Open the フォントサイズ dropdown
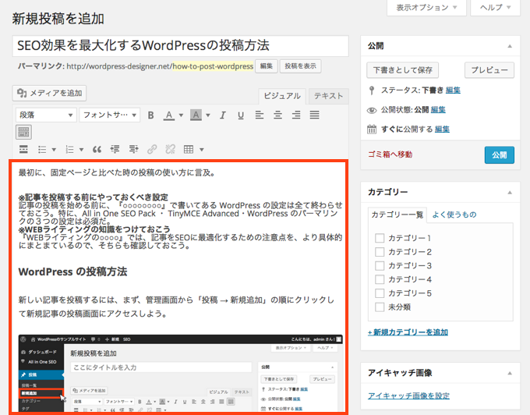530x415 pixels. [110, 115]
